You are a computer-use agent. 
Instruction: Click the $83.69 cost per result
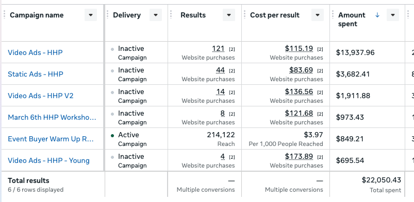301,70
